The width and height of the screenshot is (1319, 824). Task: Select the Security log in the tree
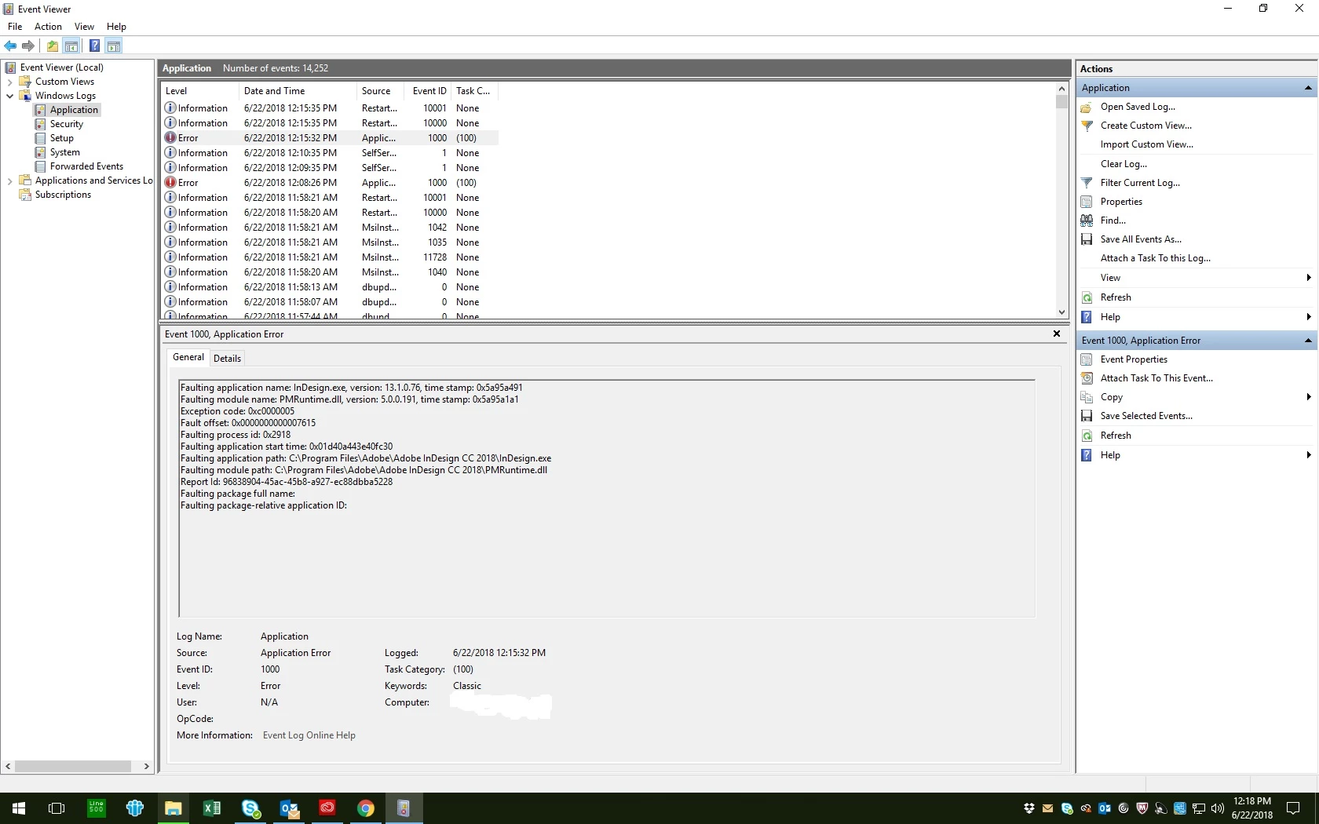tap(67, 124)
